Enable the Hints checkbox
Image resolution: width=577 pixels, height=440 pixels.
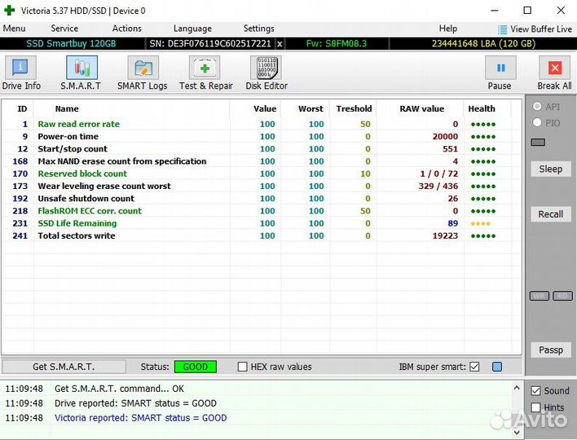coord(535,407)
